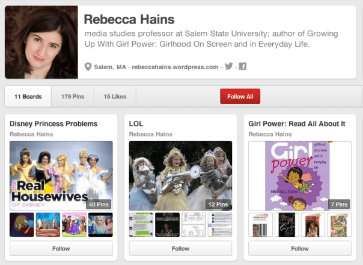Switch to the 11 Boards tab
The height and width of the screenshot is (265, 363).
[28, 97]
